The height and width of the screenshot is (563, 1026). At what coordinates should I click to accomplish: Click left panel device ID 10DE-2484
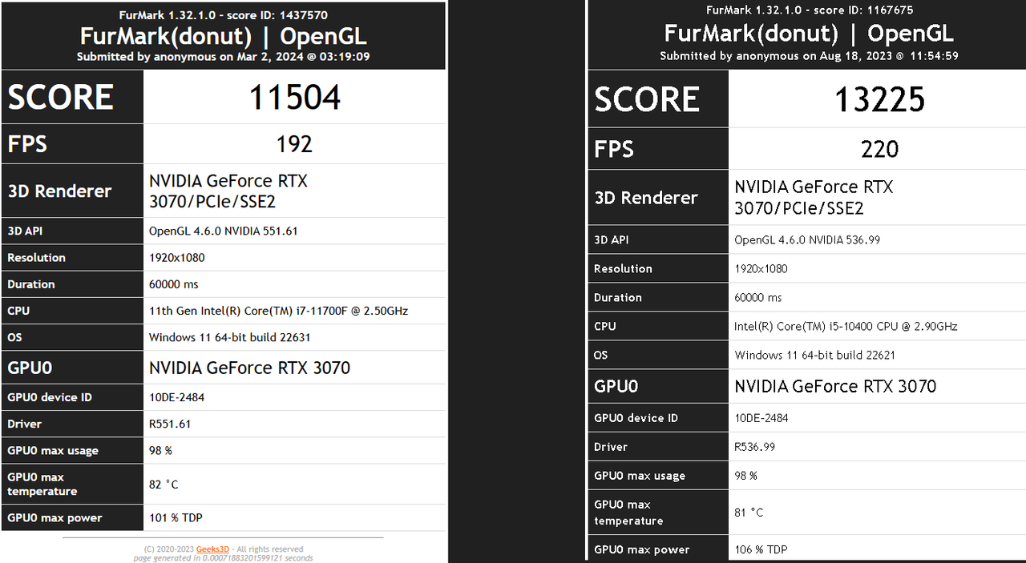[176, 398]
